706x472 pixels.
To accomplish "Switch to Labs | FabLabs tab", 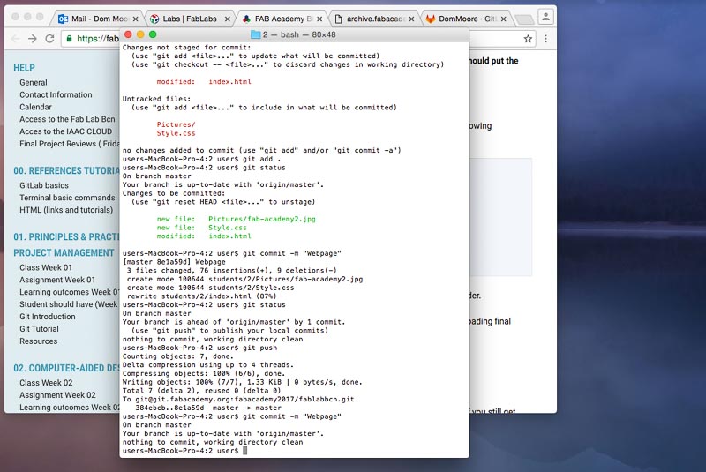I will click(x=189, y=19).
